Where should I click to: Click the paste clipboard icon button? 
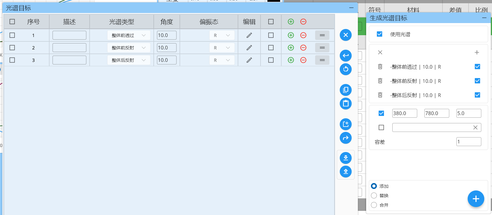tap(346, 104)
